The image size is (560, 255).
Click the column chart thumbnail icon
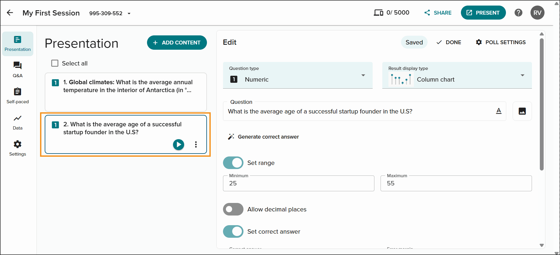pyautogui.click(x=401, y=79)
